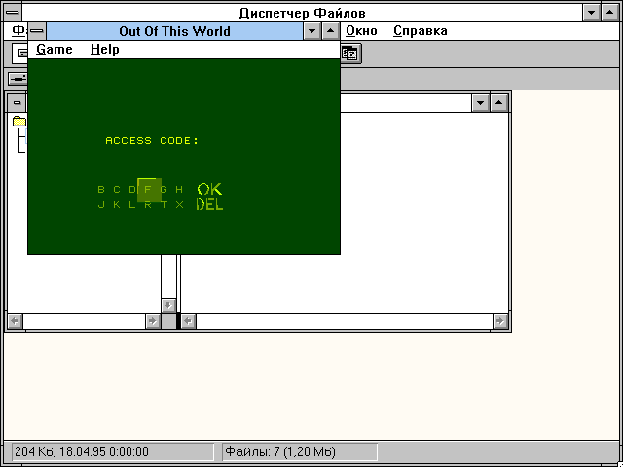623x467 pixels.
Task: Open the Game menu
Action: point(55,50)
